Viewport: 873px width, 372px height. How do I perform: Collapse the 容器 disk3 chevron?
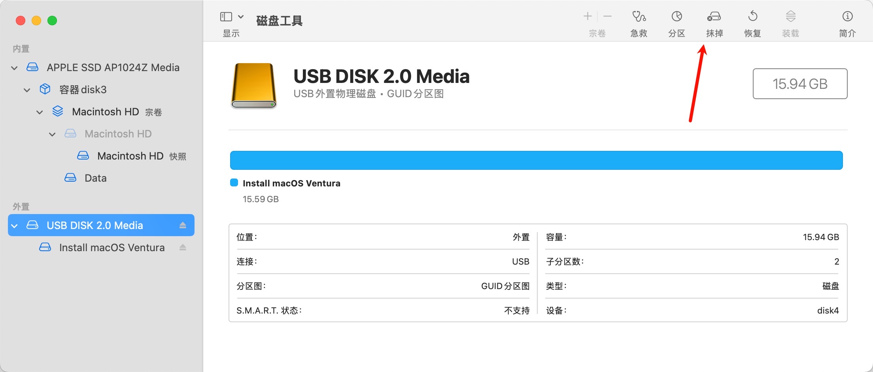(27, 90)
